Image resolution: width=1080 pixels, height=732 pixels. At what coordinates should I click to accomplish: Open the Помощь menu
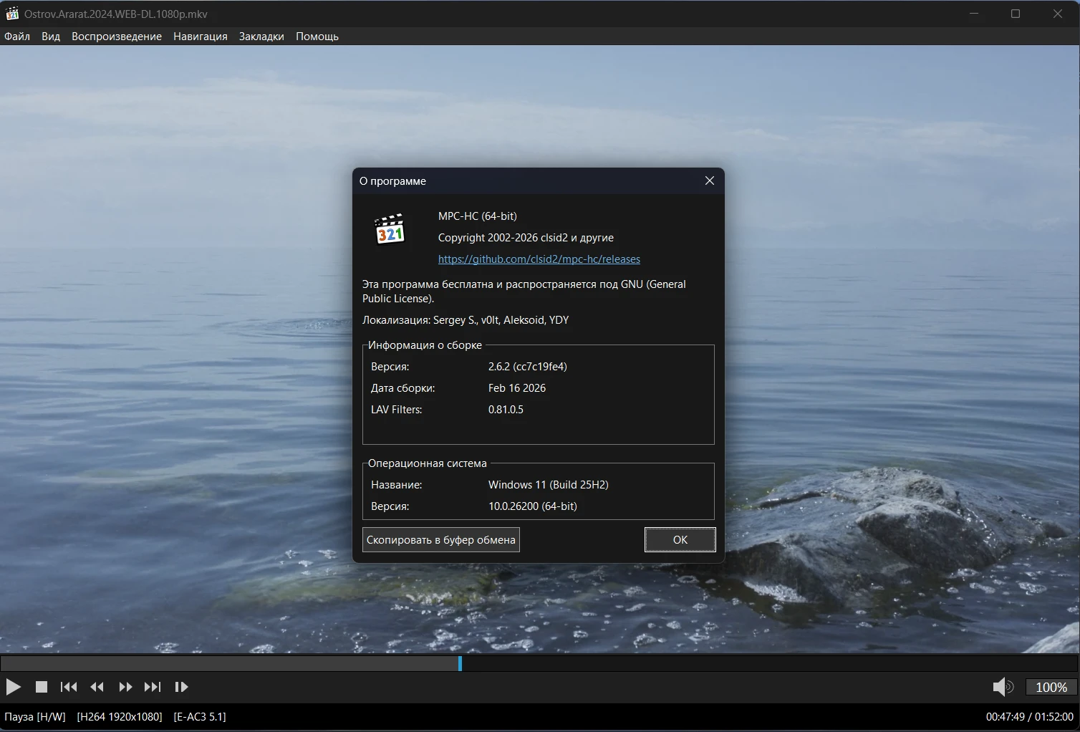[x=317, y=37]
